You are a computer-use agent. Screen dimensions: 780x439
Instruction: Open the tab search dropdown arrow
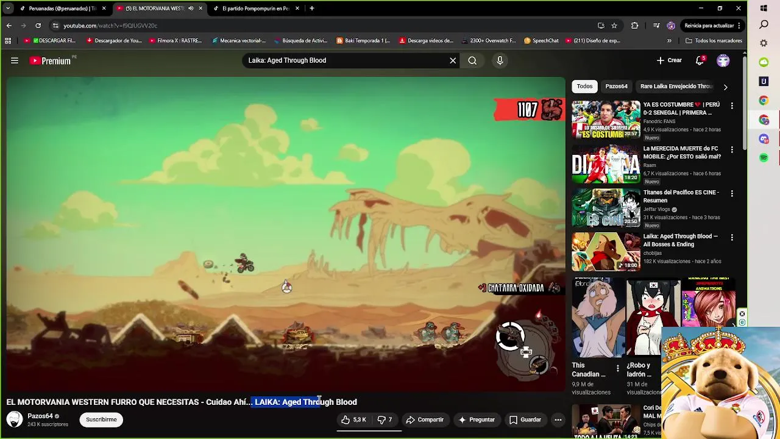[7, 9]
